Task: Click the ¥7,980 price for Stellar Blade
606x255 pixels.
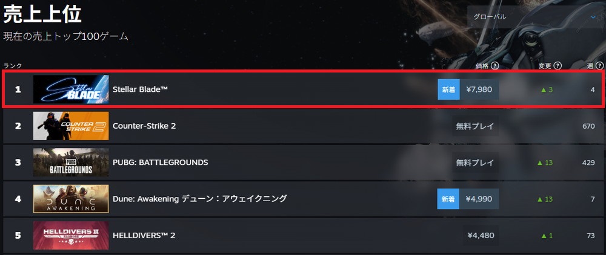Action: click(479, 89)
